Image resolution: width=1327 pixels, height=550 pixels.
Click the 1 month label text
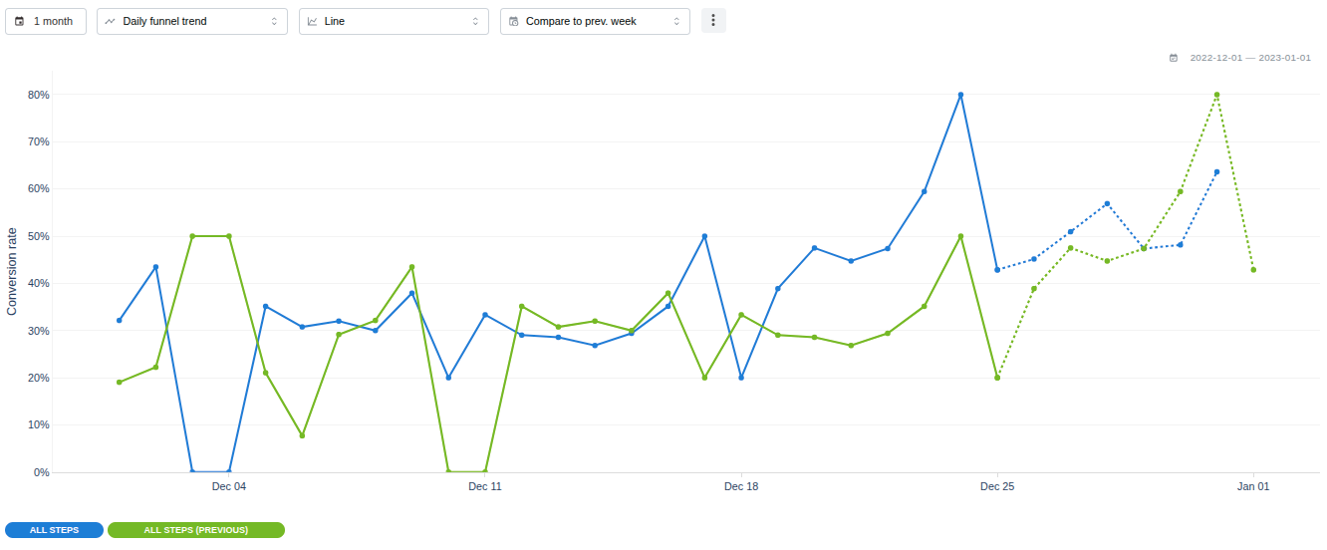[53, 21]
